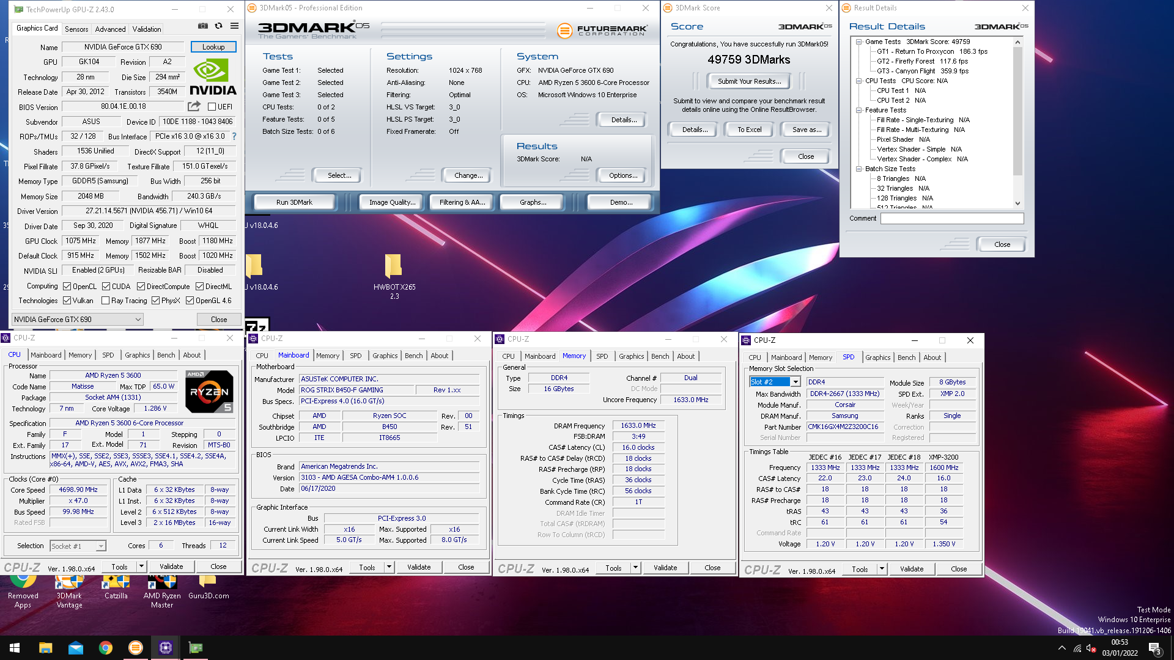
Task: Click Lookup button in GPU-Z
Action: 213,47
